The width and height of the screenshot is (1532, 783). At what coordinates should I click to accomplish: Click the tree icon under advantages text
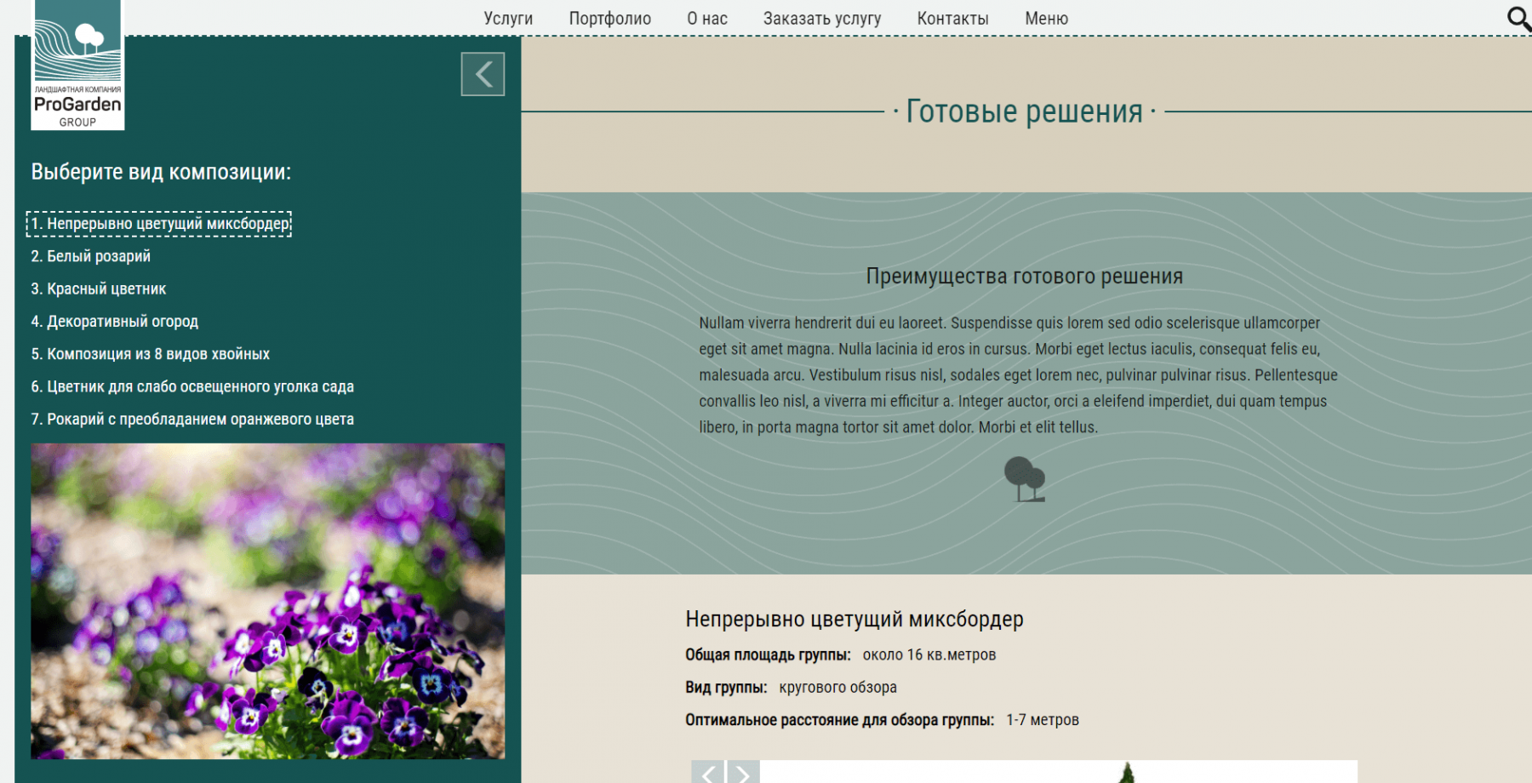tap(1024, 479)
